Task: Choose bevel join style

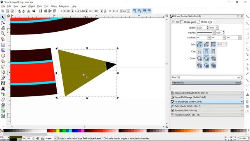Action: (x=206, y=44)
